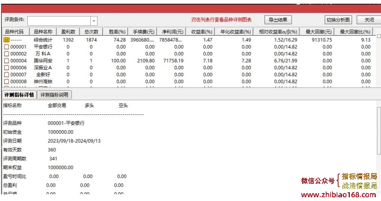Click the 切换分析图 button
The image size is (381, 201).
pyautogui.click(x=338, y=20)
